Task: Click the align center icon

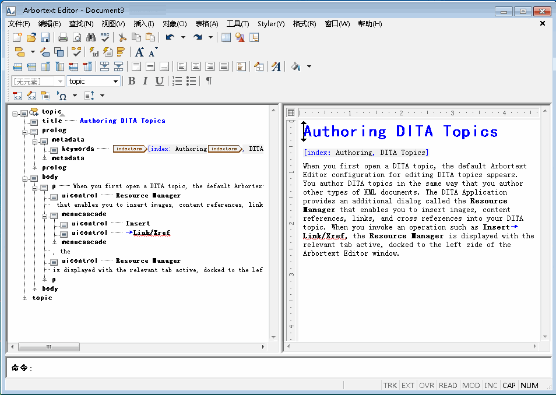Action: click(x=196, y=66)
